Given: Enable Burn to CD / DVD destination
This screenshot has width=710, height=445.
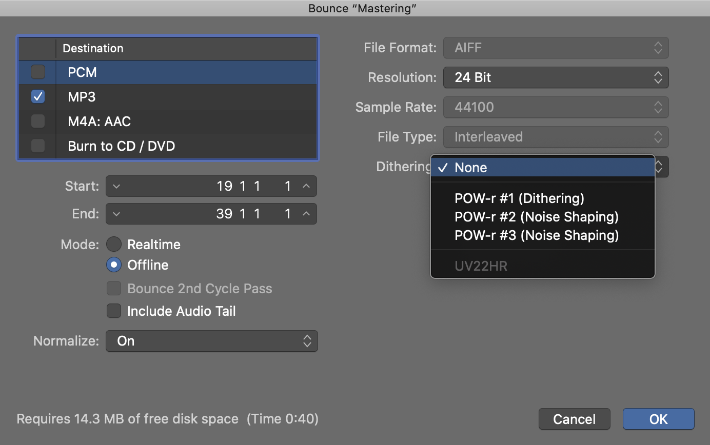Looking at the screenshot, I should coord(38,146).
